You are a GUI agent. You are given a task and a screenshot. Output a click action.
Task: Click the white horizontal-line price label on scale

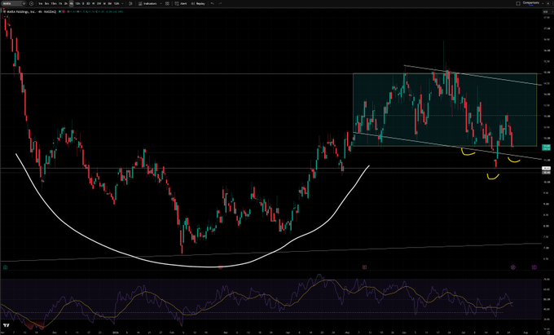point(546,168)
